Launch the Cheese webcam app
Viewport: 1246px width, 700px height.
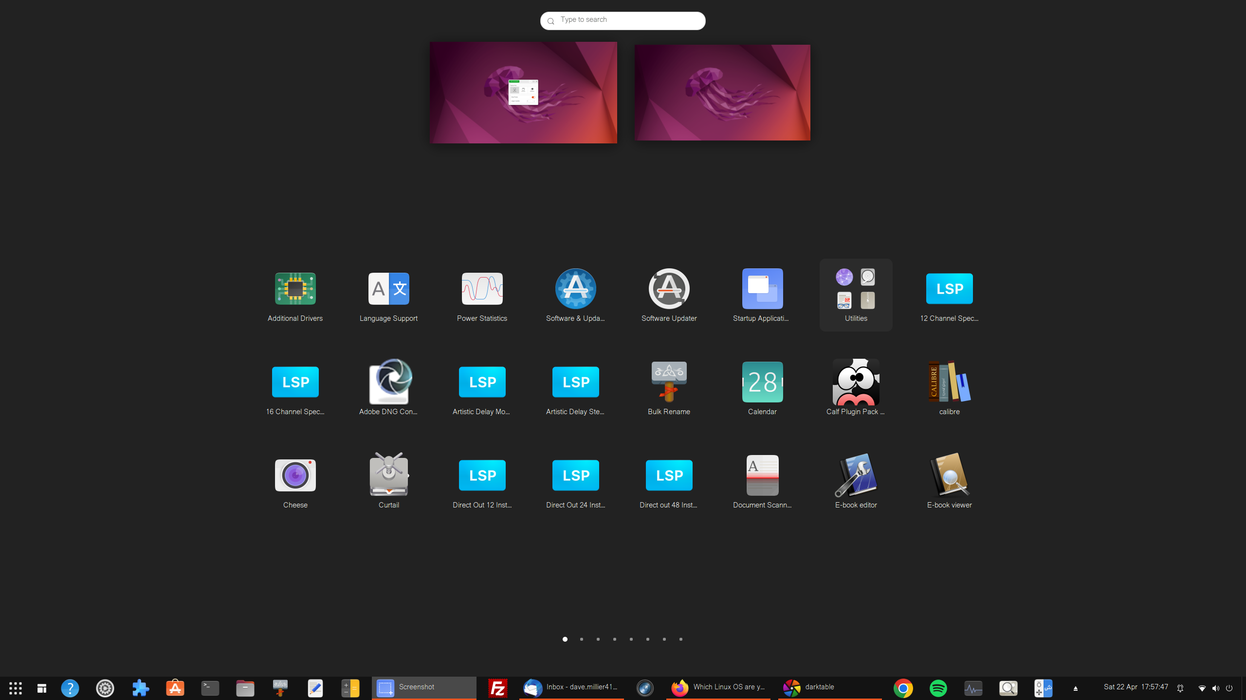pos(295,475)
